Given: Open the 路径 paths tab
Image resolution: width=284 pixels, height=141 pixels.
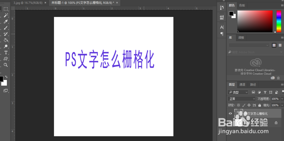Looking at the screenshot, I should 253,85.
